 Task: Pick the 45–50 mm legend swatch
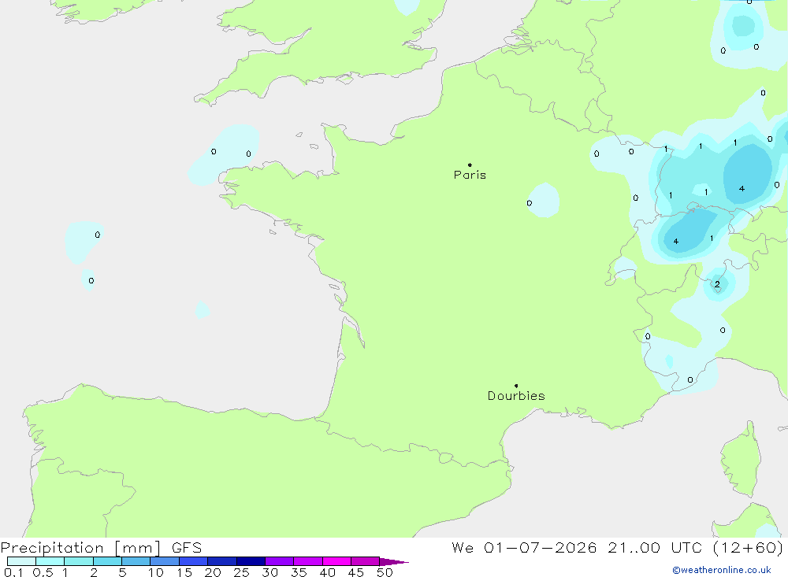[366, 561]
